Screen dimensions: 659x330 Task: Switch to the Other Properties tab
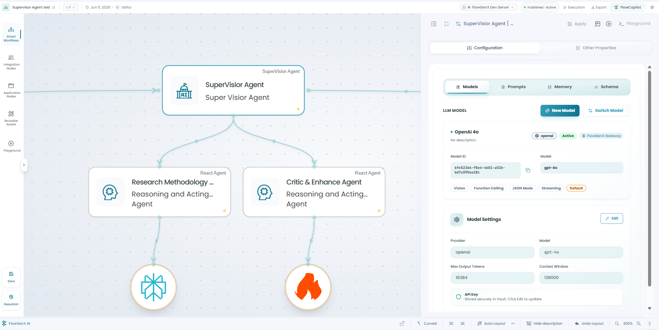click(x=596, y=48)
